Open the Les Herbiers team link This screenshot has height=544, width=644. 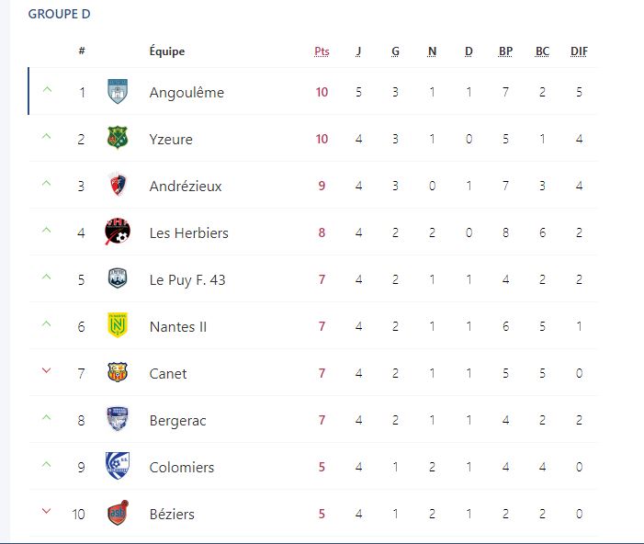pos(189,233)
